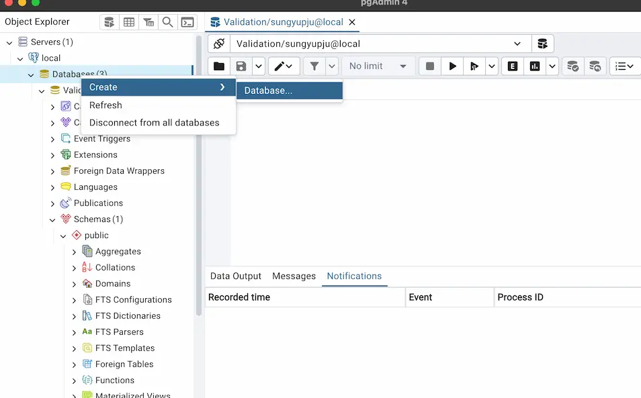Open Query Tool icon in Object Explorer
Screen dimensions: 641x398
[x=109, y=22]
